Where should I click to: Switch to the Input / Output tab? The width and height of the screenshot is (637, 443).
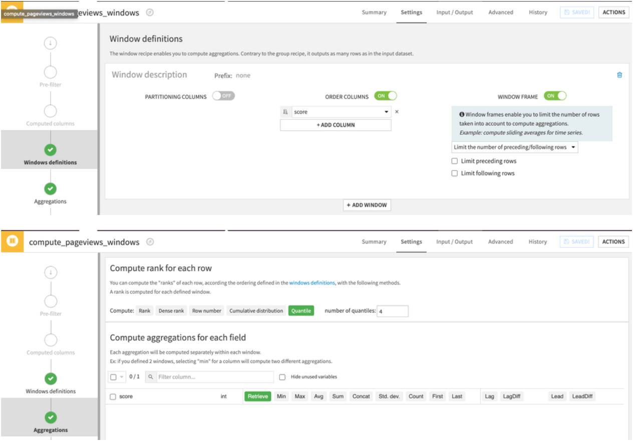[454, 12]
